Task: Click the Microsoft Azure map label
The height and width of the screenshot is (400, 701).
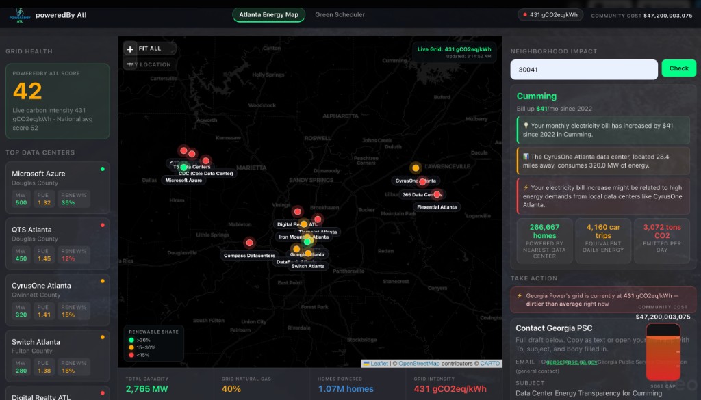Action: point(183,181)
